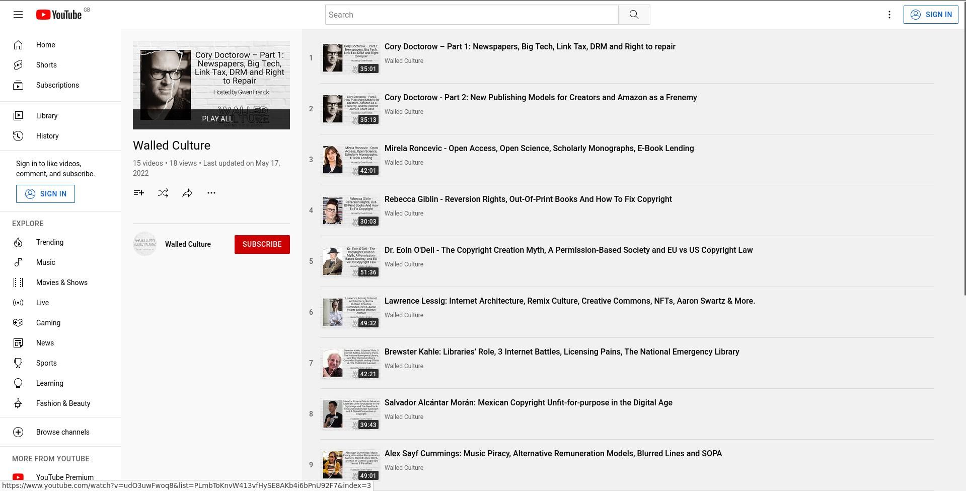
Task: Open the three-dot settings menu in header
Action: (x=889, y=15)
